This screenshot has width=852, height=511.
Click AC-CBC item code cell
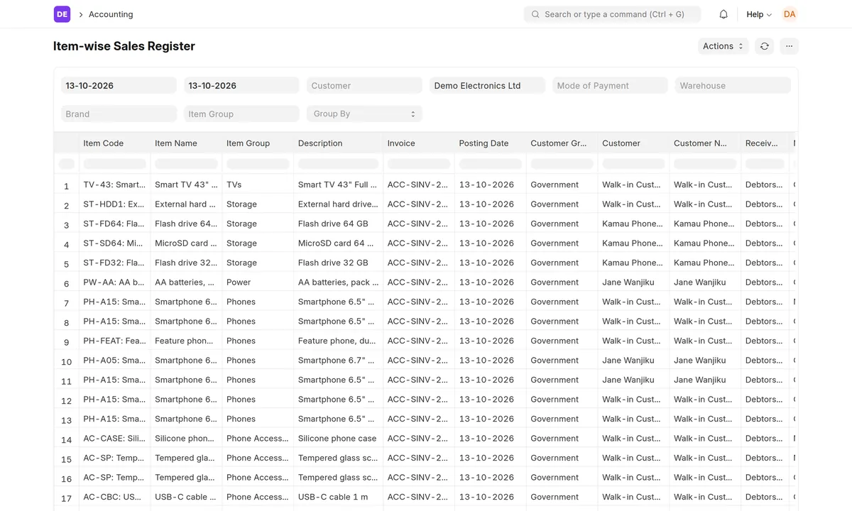pos(114,497)
